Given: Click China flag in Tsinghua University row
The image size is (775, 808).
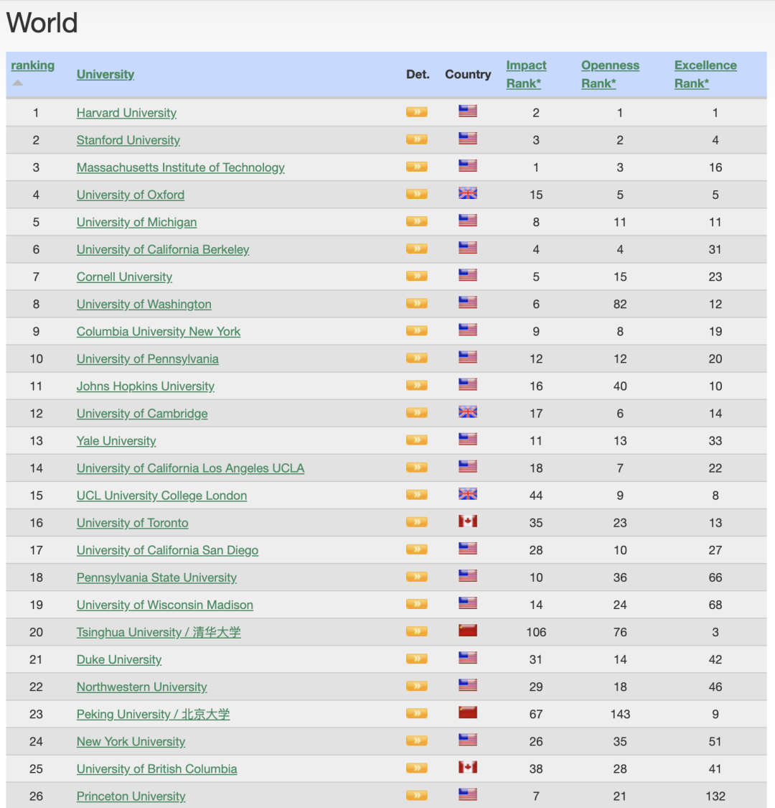Looking at the screenshot, I should tap(468, 630).
